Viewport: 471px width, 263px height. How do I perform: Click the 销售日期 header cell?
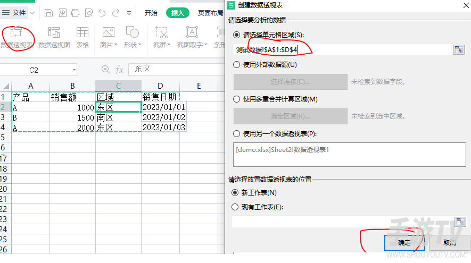pos(160,97)
